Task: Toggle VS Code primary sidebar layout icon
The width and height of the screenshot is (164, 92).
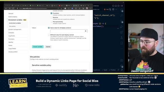Action: coord(113,6)
